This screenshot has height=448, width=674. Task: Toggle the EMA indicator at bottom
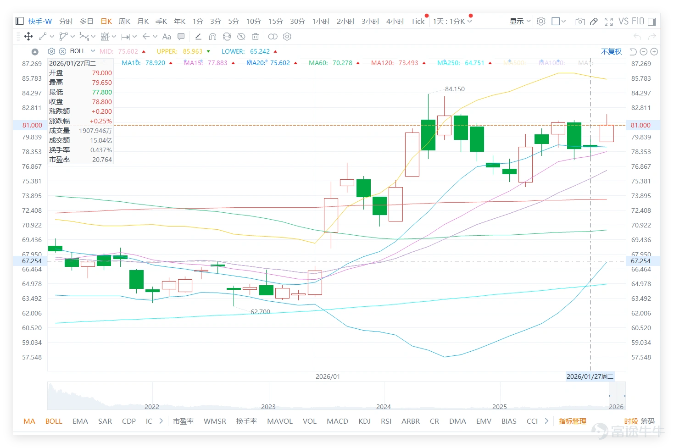point(80,421)
